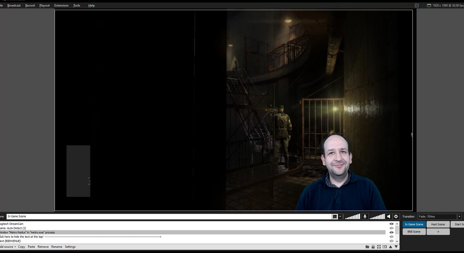The image size is (464, 253).
Task: Select the Text (BIENVENUE) source row
Action: pos(193,241)
